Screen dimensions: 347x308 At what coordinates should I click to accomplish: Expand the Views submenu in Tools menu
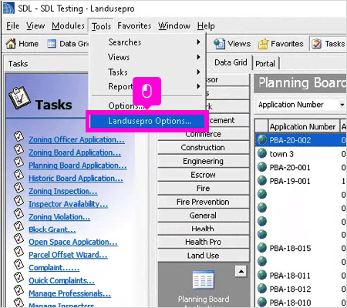[x=198, y=57]
